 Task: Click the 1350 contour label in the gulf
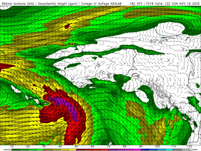pyautogui.click(x=107, y=93)
